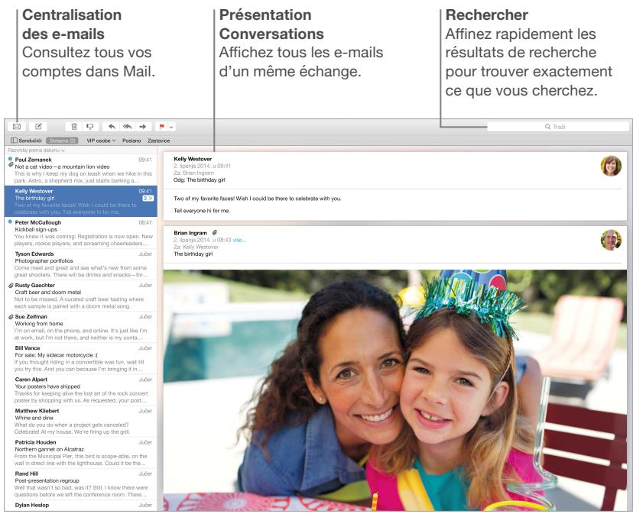Select Kelly Westover's The birthday girl email
633x514 pixels.
pyautogui.click(x=81, y=201)
